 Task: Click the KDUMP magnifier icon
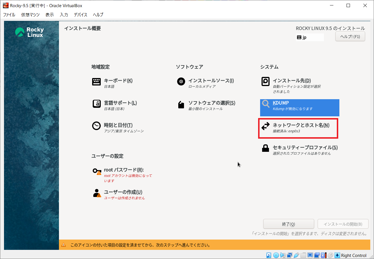pyautogui.click(x=266, y=104)
